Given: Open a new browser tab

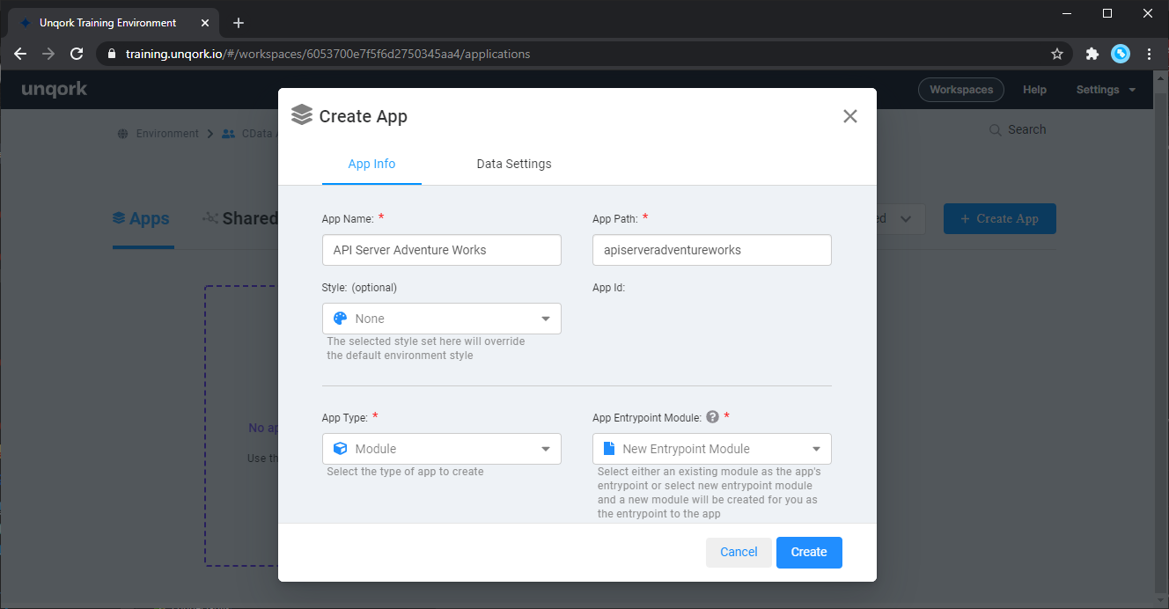Looking at the screenshot, I should 239,23.
